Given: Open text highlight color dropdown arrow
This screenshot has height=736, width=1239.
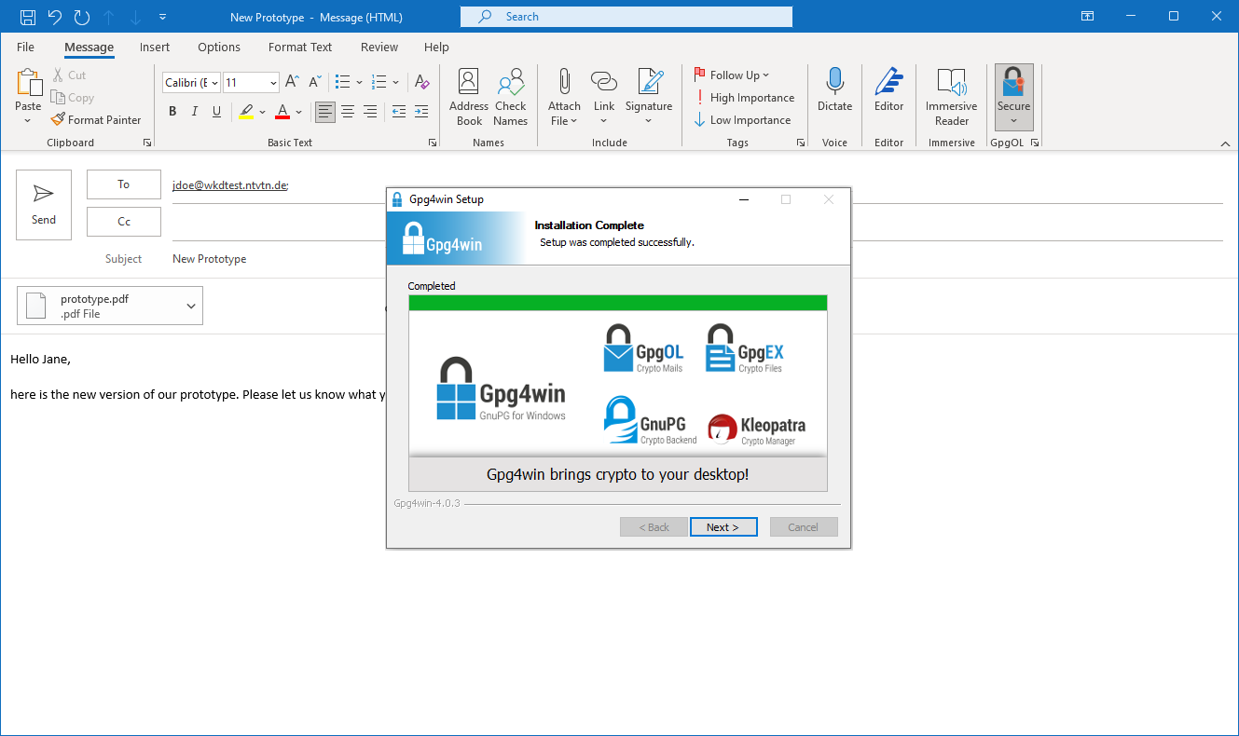Looking at the screenshot, I should click(x=262, y=112).
